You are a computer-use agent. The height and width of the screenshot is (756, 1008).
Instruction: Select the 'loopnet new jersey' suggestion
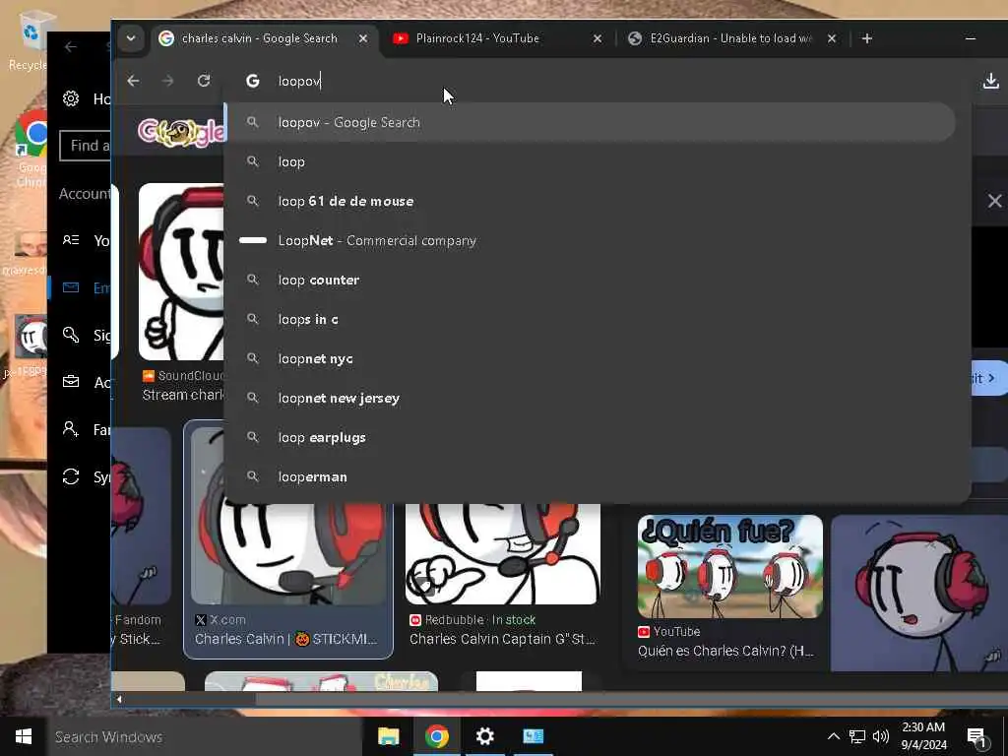(591, 398)
